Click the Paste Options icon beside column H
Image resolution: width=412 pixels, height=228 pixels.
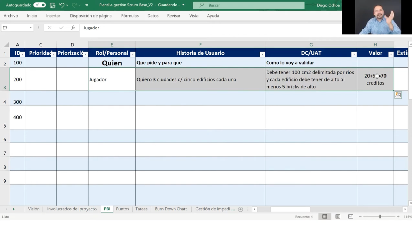[x=398, y=95]
